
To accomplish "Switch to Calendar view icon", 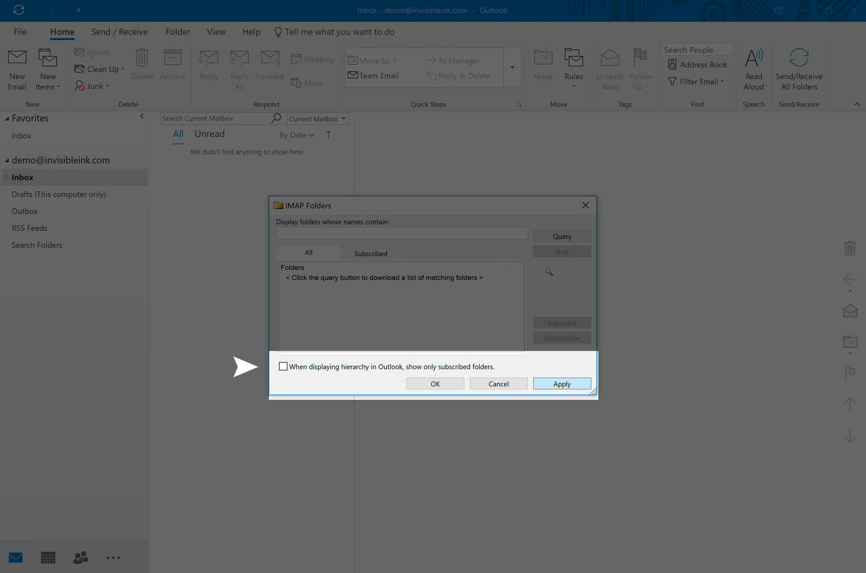I will pos(48,558).
